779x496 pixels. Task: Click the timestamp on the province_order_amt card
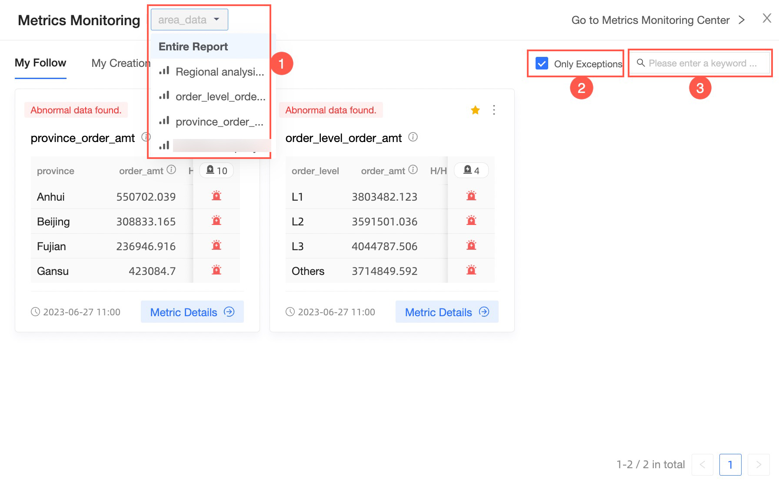pos(81,312)
